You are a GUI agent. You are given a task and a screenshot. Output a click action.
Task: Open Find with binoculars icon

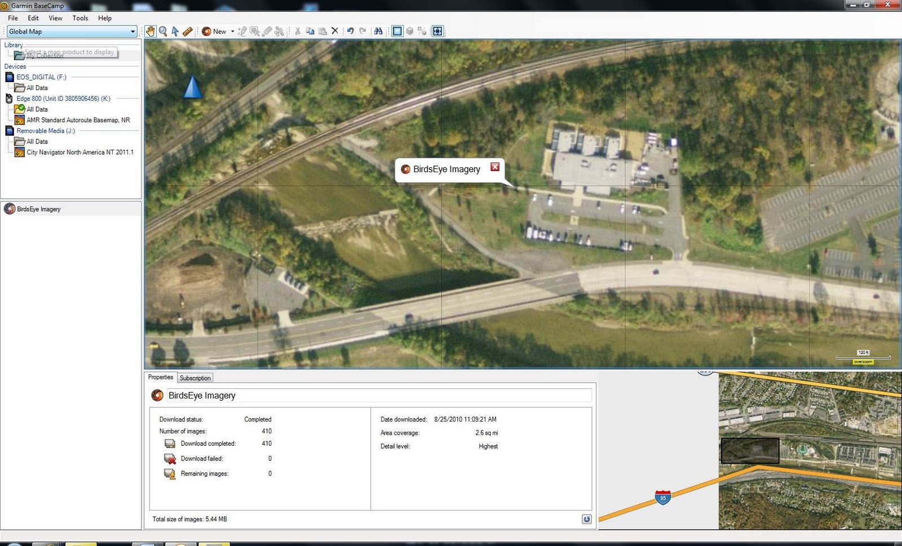[378, 32]
